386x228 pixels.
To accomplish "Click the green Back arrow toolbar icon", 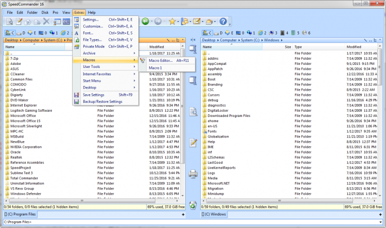I will point(146,22).
